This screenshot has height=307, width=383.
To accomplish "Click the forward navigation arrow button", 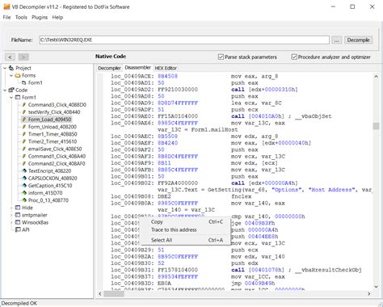I will click(23, 57).
